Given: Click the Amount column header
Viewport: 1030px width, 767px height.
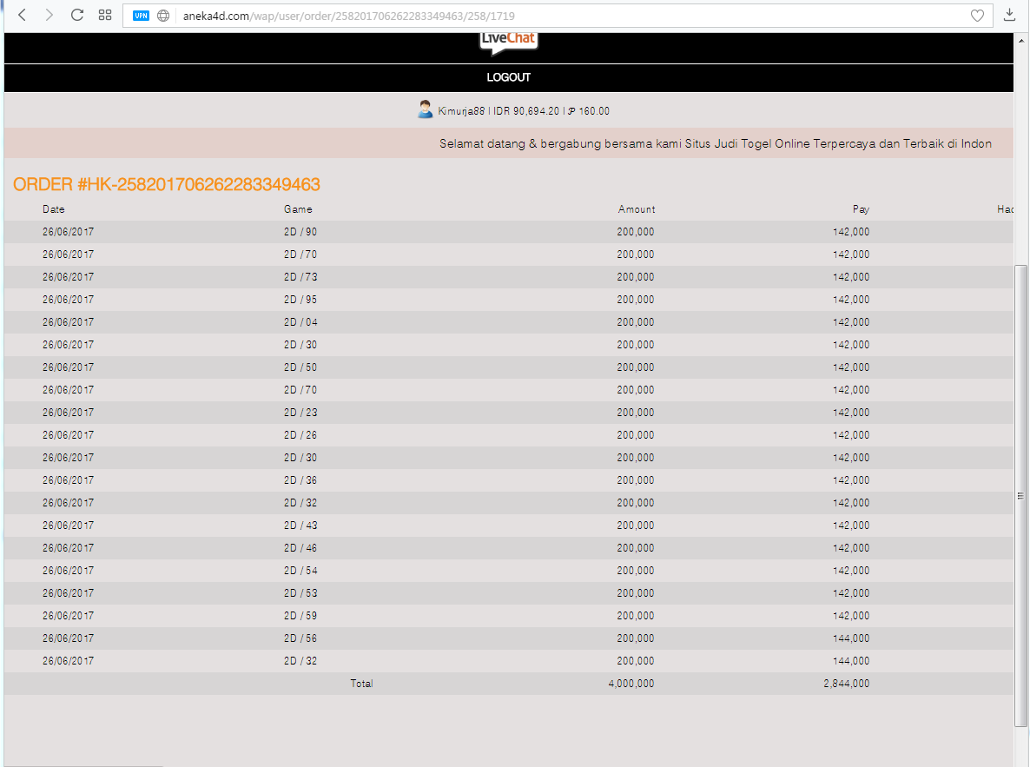Looking at the screenshot, I should pos(637,209).
